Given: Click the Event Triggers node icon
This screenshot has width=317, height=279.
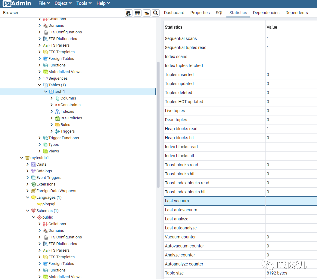Looking at the screenshot, I should [x=33, y=178].
